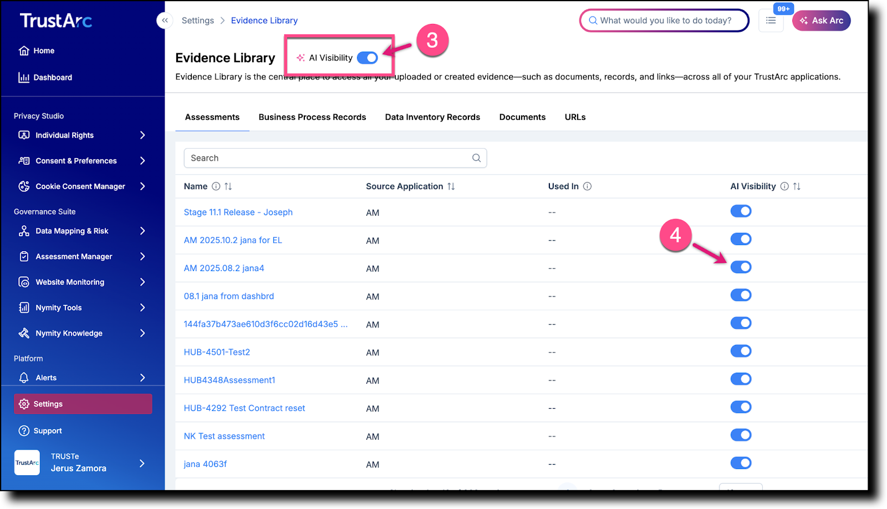Click the 'What would you like to do today?' field
The image size is (887, 509).
664,21
